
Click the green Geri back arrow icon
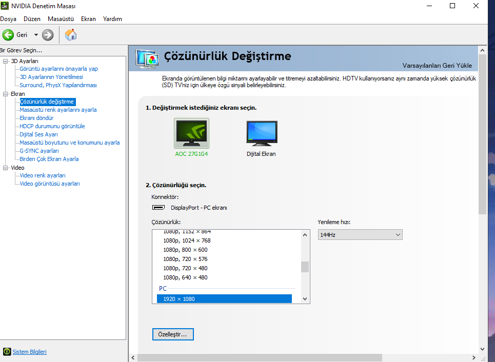pos(8,35)
